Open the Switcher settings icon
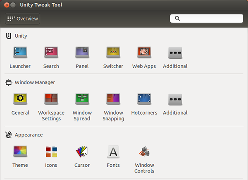248x180 pixels. click(113, 53)
